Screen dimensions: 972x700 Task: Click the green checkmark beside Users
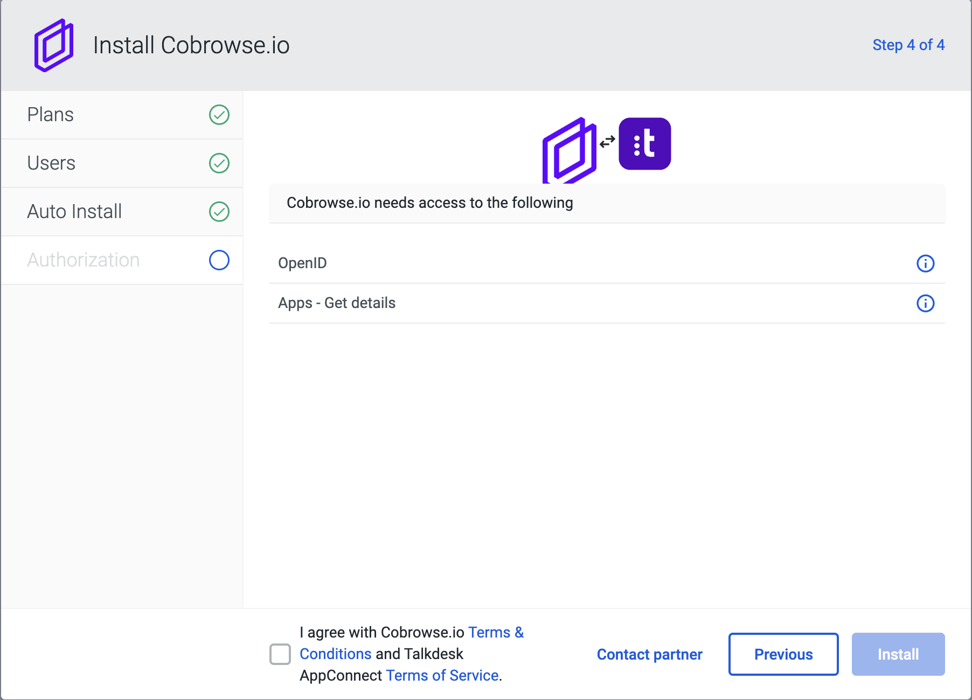[x=219, y=163]
